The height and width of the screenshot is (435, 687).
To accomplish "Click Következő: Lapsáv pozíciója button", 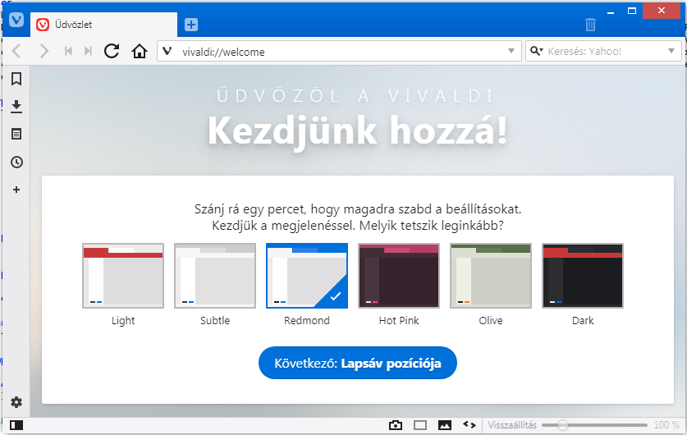I will point(358,363).
